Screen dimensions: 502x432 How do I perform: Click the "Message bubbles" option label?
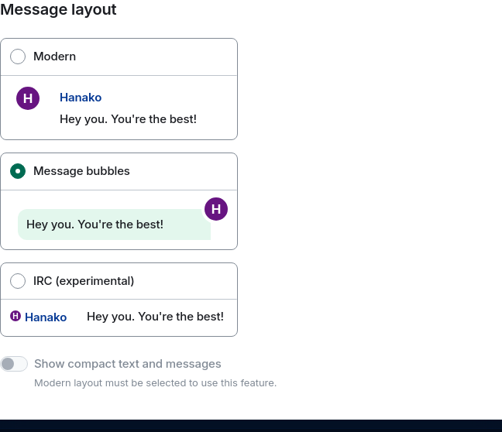point(81,171)
